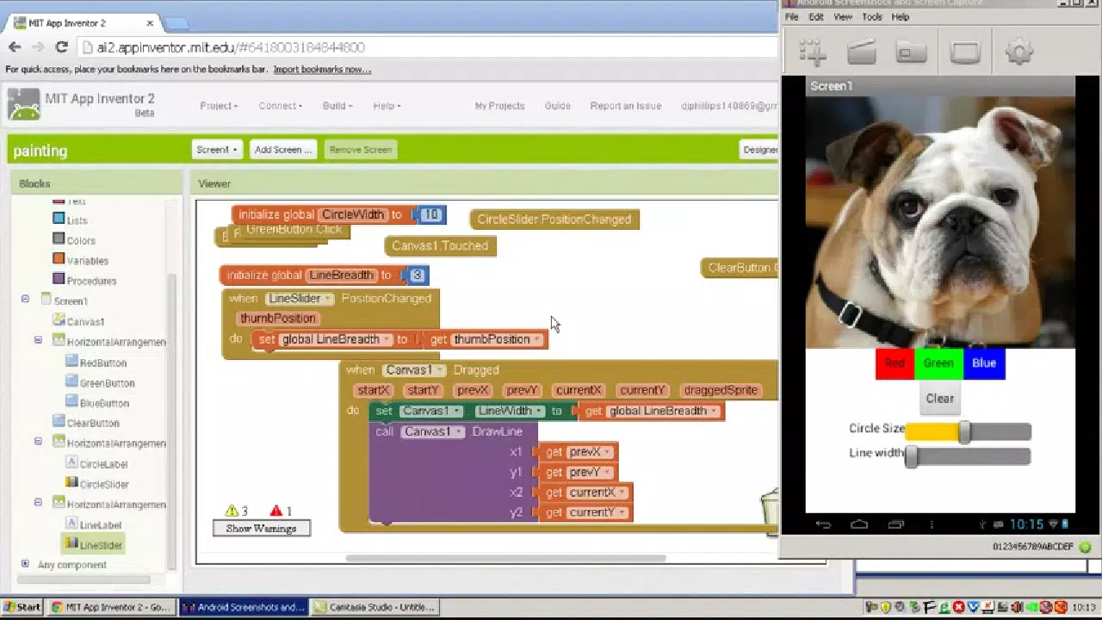
Task: Open the Connect menu
Action: click(280, 106)
